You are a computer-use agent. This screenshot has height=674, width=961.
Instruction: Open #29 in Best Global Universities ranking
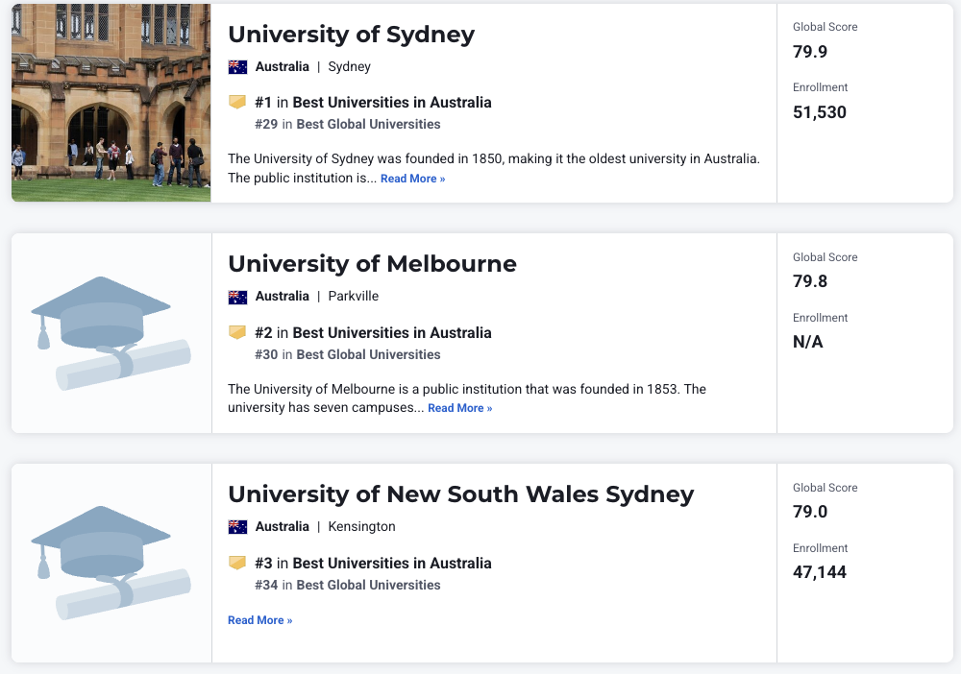coord(348,124)
